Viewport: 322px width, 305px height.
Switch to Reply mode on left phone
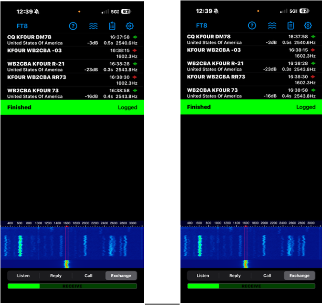[x=56, y=275]
